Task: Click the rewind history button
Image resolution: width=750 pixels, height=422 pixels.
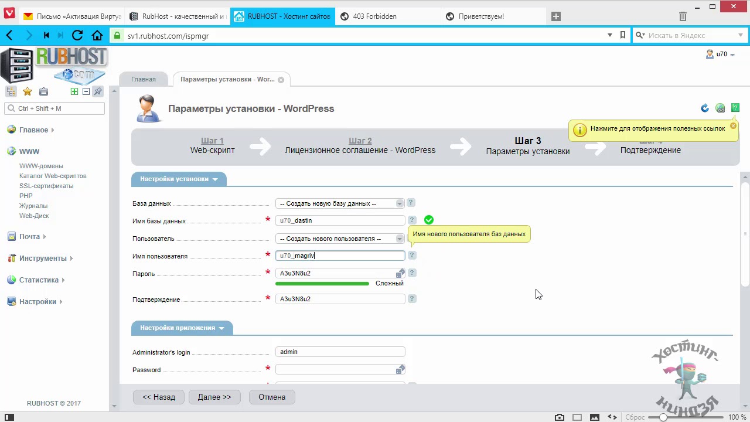Action: (46, 36)
